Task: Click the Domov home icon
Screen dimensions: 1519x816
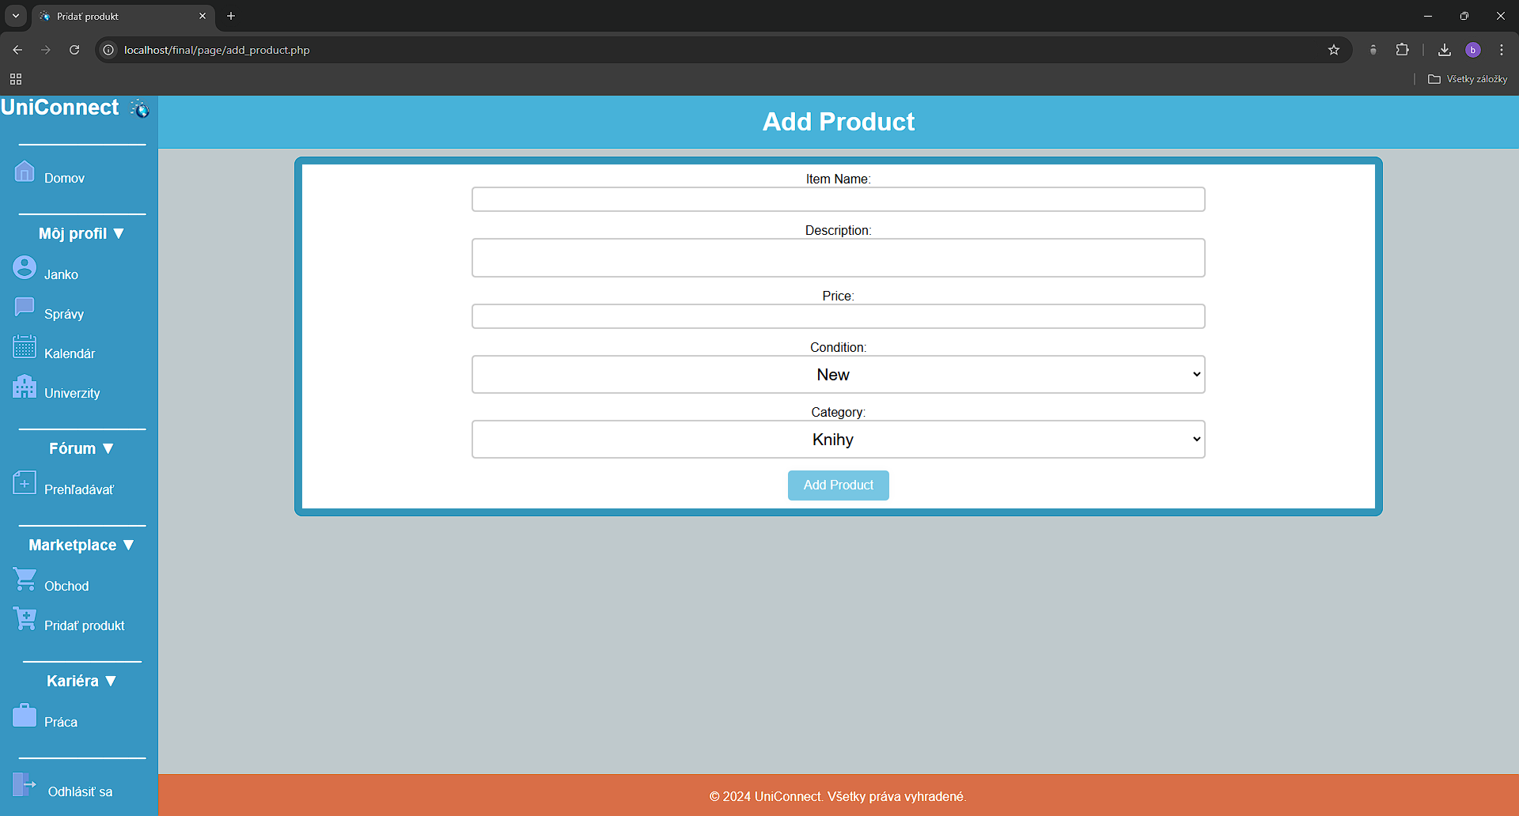Action: tap(25, 171)
